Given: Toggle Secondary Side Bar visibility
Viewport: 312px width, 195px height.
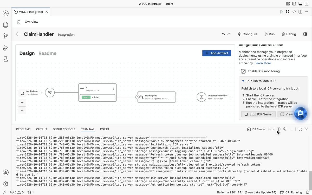Looking at the screenshot, I should pyautogui.click(x=306, y=4).
